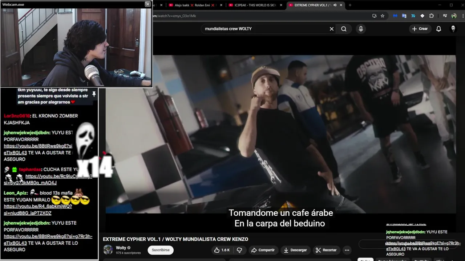The height and width of the screenshot is (261, 465).
Task: Click the Compartir share button
Action: click(x=263, y=250)
